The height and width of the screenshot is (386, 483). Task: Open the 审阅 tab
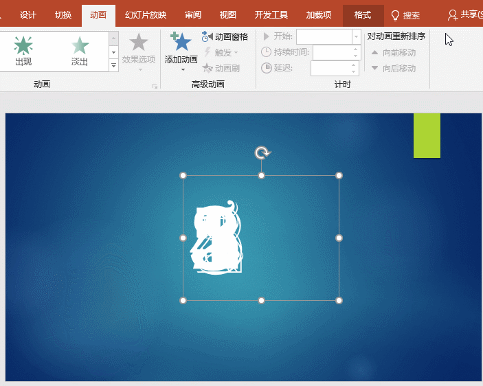click(x=193, y=15)
